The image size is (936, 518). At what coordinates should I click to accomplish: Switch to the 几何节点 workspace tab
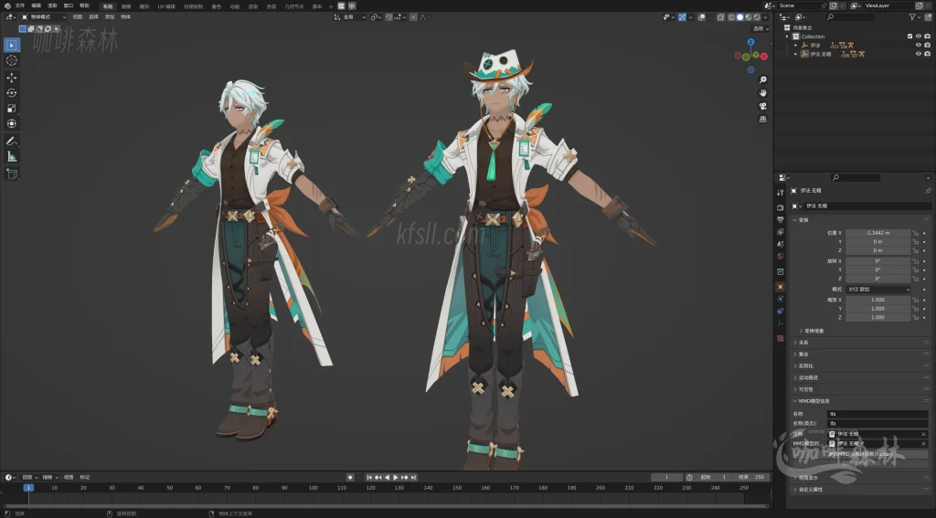coord(293,6)
